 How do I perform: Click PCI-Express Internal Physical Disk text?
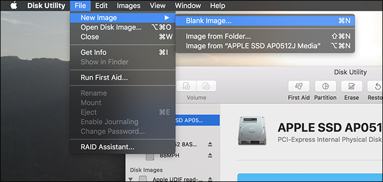pyautogui.click(x=330, y=140)
